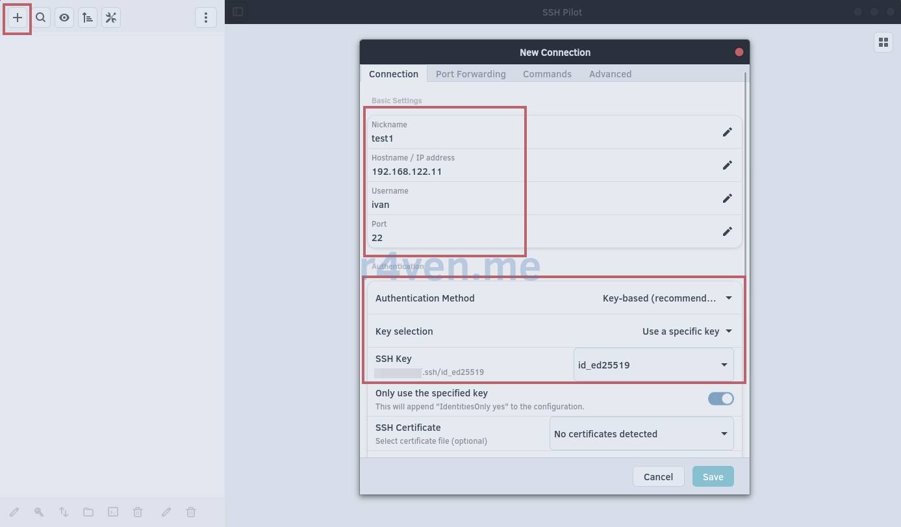901x527 pixels.
Task: Open the Key selection dropdown
Action: [x=687, y=331]
